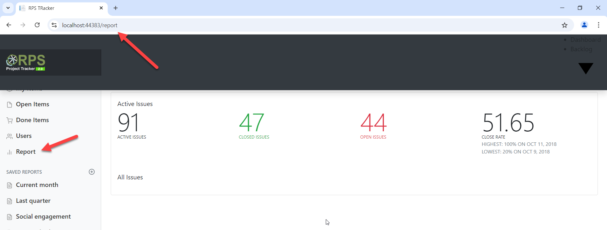Open the Report page link

point(26,152)
